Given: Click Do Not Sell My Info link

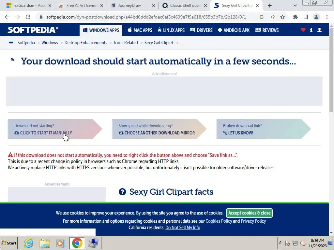Looking at the screenshot, I should point(183,228).
